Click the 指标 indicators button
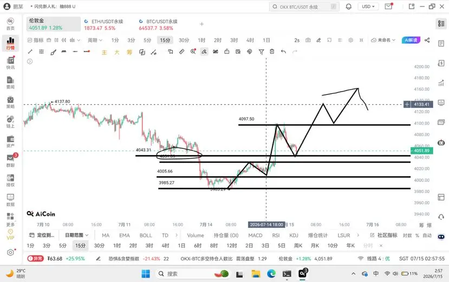This screenshot has height=282, width=449. (x=36, y=40)
